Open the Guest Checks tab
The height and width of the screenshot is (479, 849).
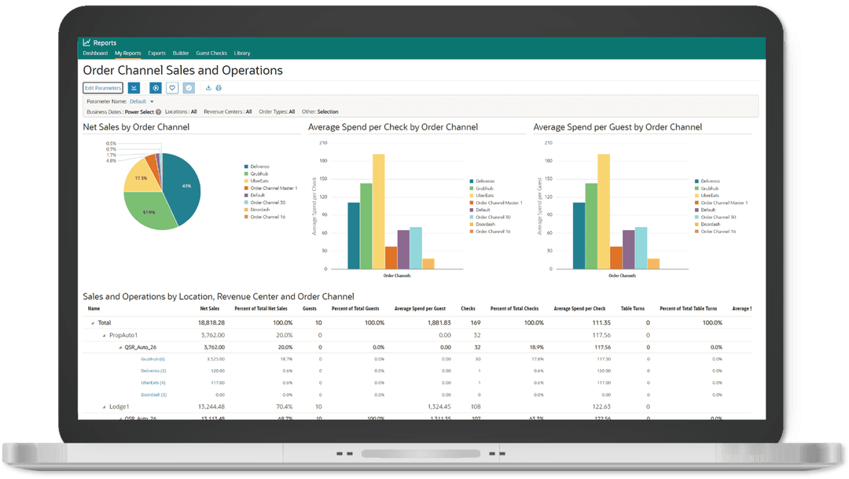pos(211,53)
